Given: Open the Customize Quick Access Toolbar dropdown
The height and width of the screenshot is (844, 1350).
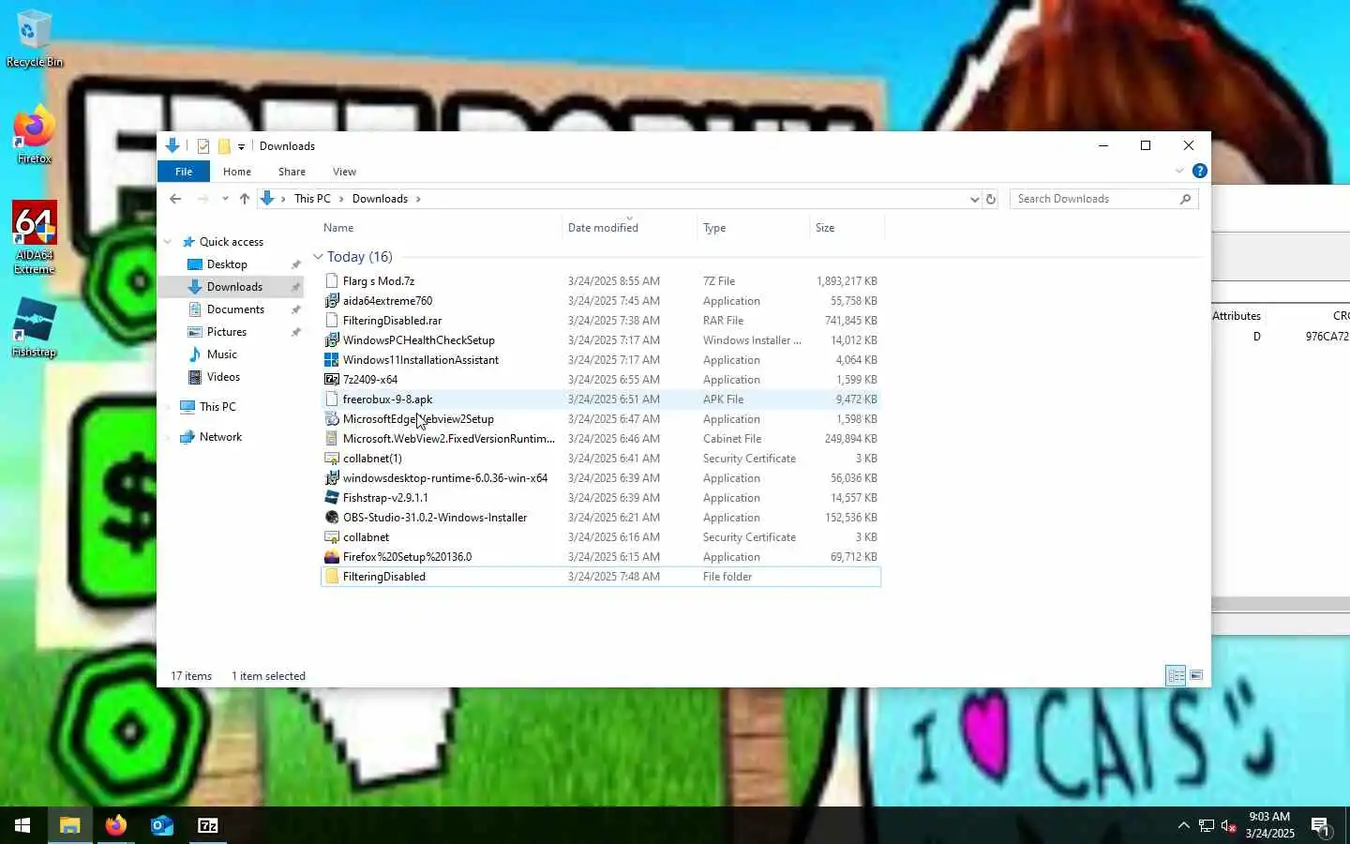Looking at the screenshot, I should tap(241, 146).
